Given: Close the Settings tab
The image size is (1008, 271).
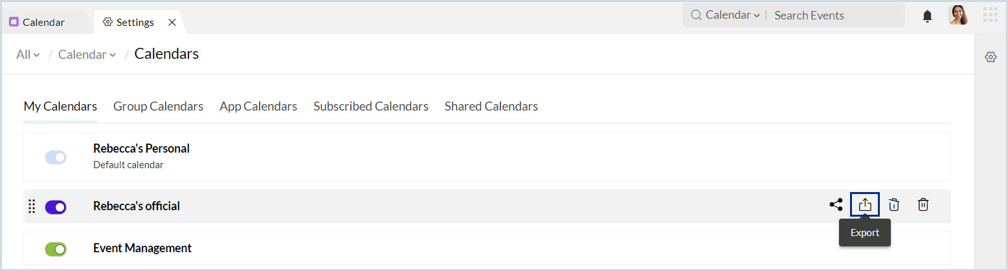Looking at the screenshot, I should [172, 22].
